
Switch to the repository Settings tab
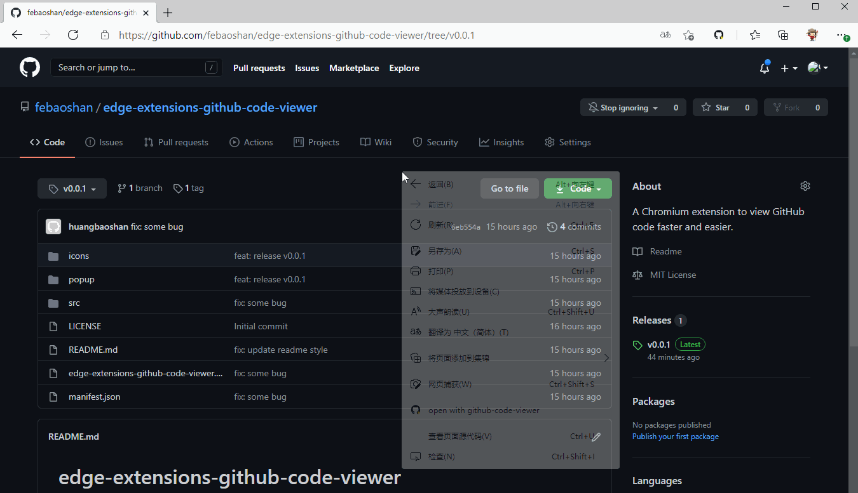click(568, 142)
